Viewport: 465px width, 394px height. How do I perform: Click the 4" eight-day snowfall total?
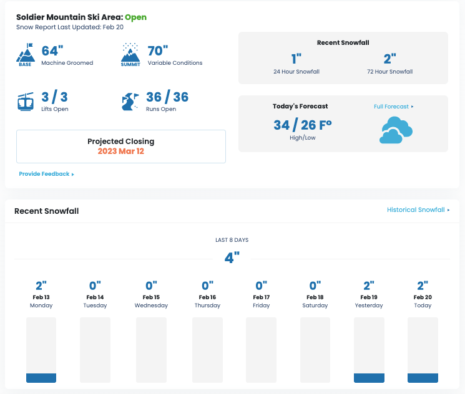tap(232, 257)
